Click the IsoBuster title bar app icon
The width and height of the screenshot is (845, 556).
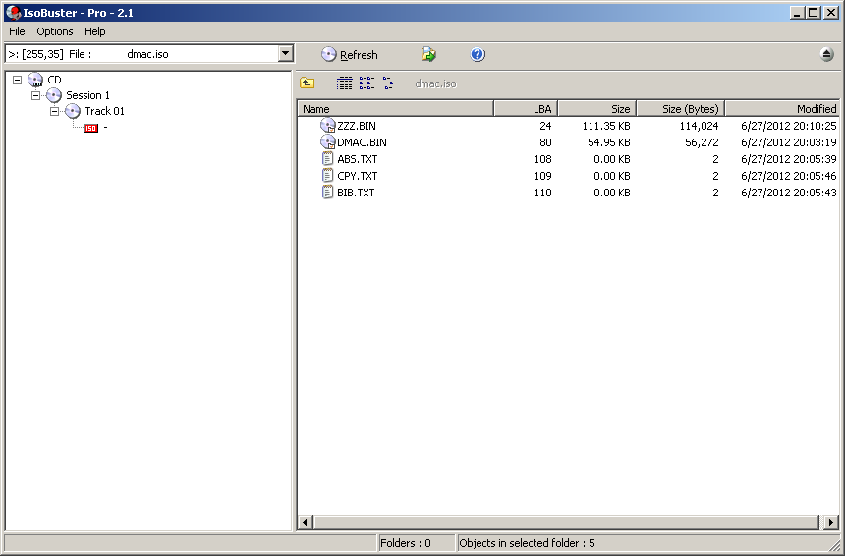click(13, 13)
